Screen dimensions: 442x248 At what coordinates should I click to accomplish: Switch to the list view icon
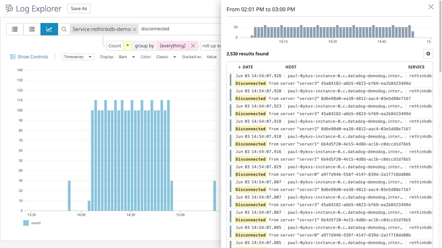tap(15, 29)
